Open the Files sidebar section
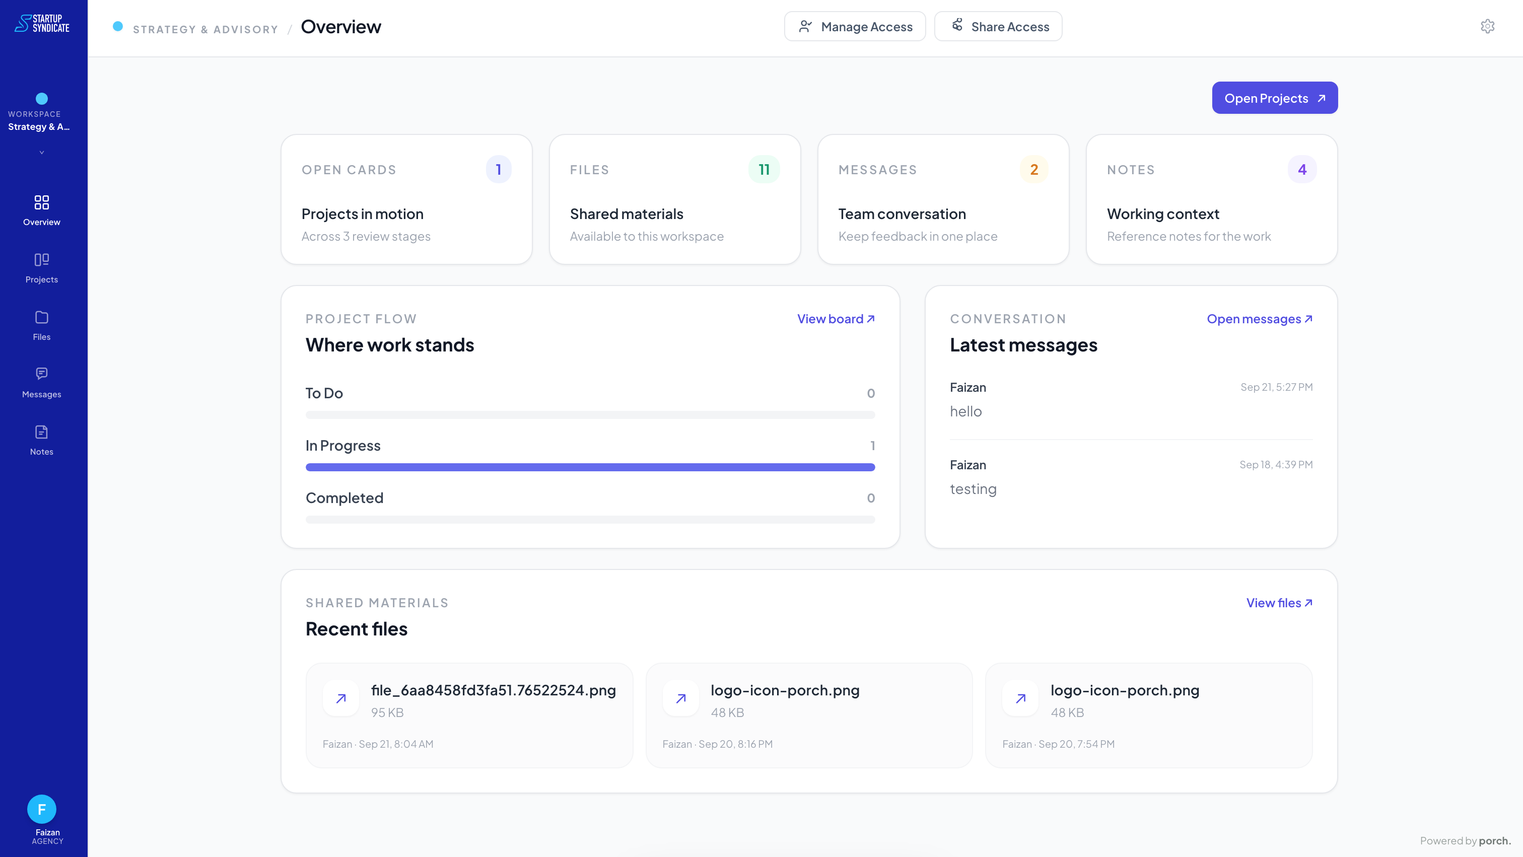 41,325
